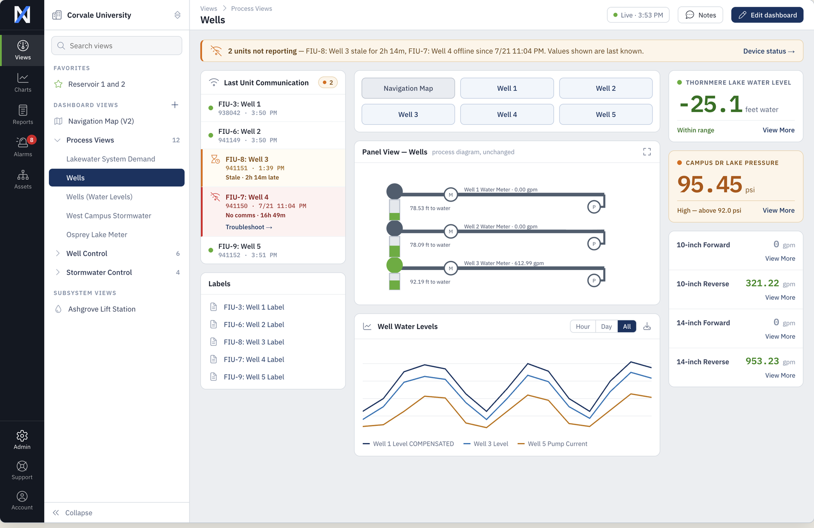Open the Reports section

(23, 115)
